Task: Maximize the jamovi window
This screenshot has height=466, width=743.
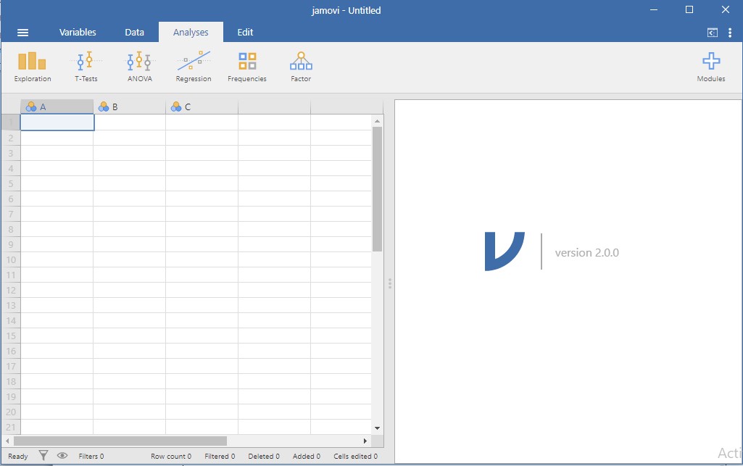Action: (x=689, y=10)
